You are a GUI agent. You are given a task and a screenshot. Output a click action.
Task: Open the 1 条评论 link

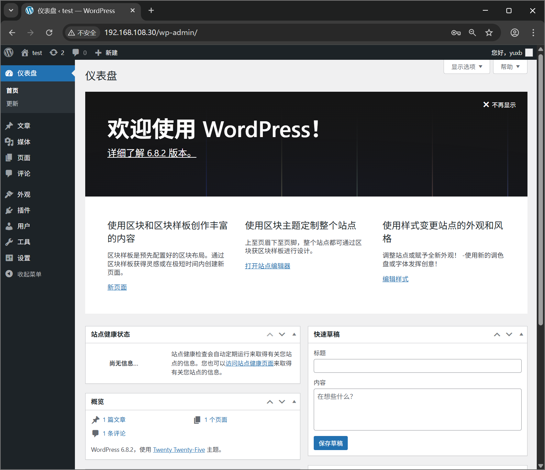coord(114,434)
